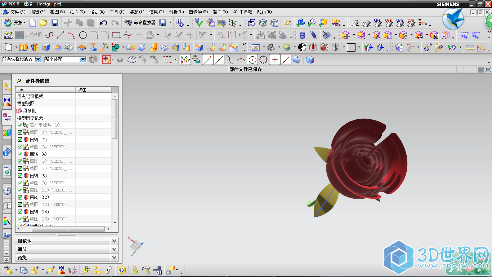Screen dimensions: 492x277
Task: Select the 模型视图 tree row
Action: 64,104
